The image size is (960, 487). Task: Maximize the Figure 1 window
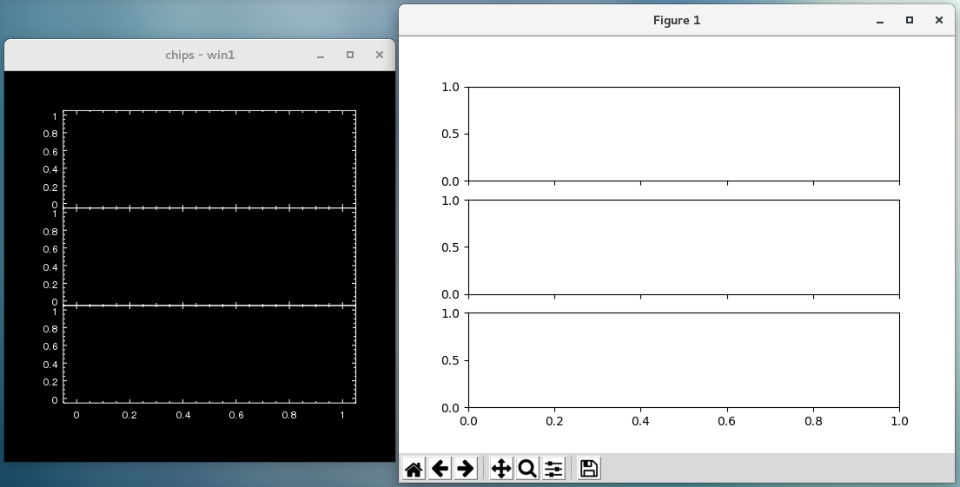pos(910,20)
